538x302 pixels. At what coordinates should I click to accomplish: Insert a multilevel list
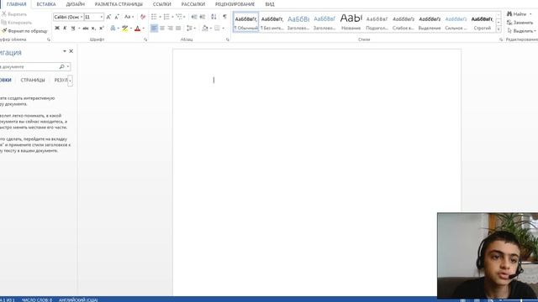pos(179,17)
